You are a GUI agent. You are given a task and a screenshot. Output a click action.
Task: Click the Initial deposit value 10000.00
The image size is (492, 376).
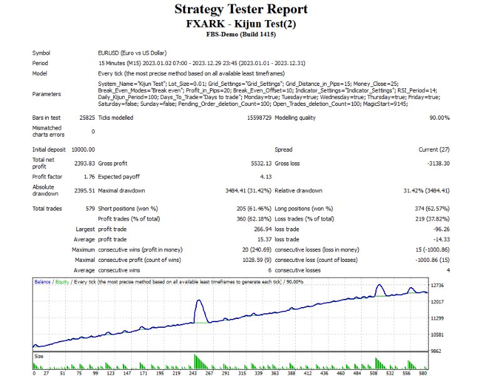(83, 150)
